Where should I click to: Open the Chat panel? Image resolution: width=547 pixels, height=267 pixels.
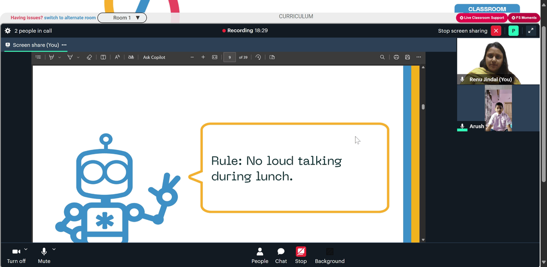tap(281, 256)
